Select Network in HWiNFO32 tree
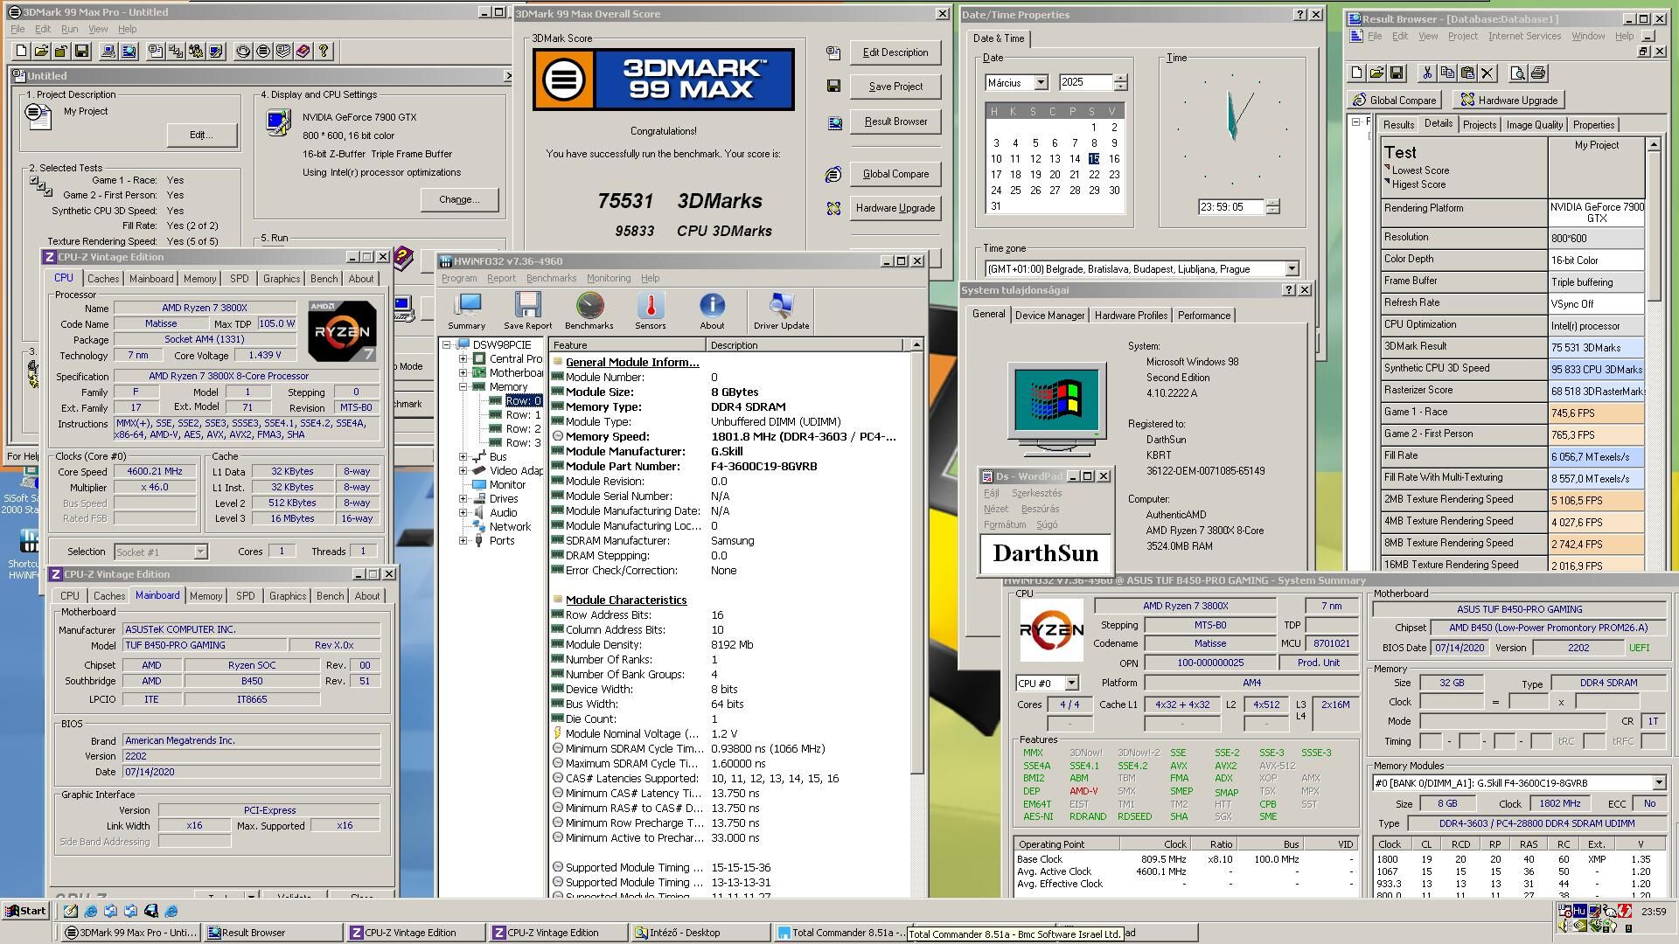Screen dimensions: 1679x944 [510, 527]
